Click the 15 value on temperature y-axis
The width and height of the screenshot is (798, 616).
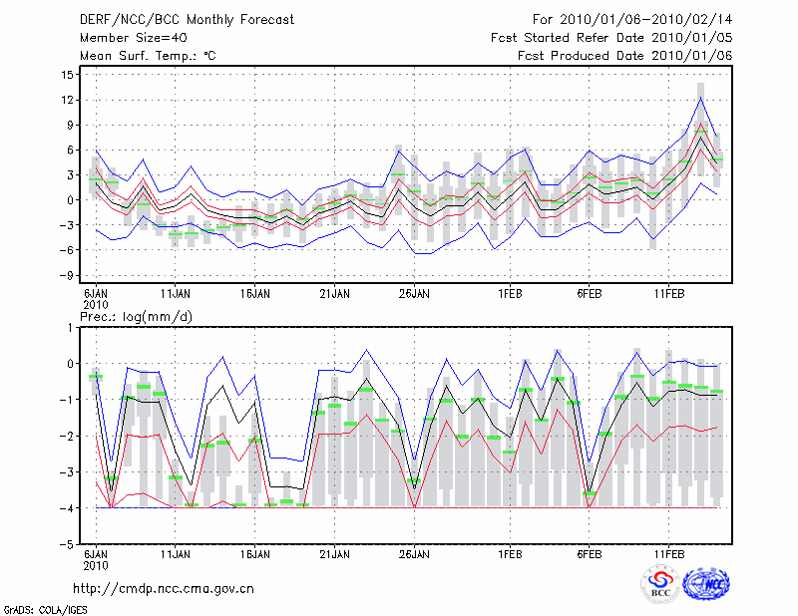pyautogui.click(x=66, y=75)
